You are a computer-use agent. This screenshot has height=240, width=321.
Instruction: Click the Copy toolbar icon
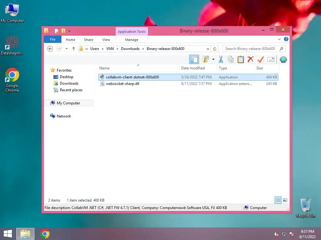point(231,60)
